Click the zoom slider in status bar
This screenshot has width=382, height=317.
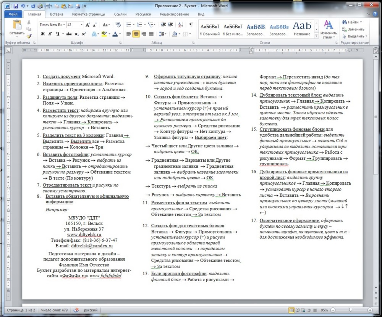pyautogui.click(x=350, y=310)
